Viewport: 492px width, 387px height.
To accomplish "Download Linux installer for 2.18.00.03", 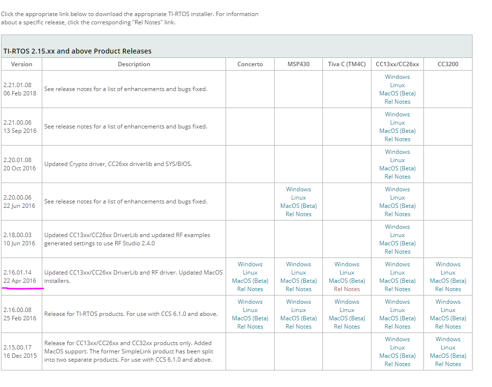I will (397, 235).
